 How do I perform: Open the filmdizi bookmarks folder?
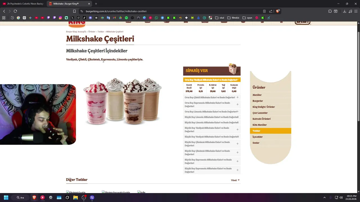click(x=233, y=18)
